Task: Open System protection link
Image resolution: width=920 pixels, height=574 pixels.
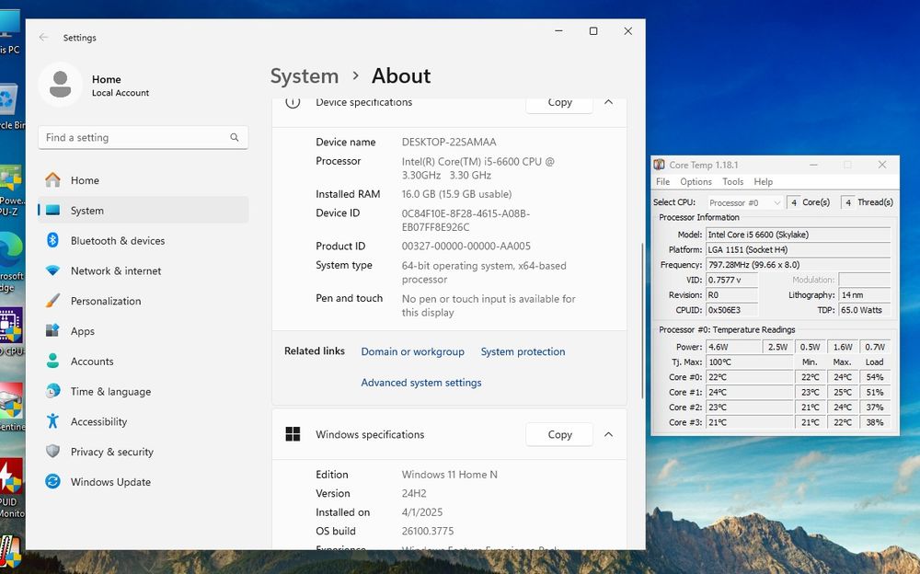Action: [x=523, y=351]
